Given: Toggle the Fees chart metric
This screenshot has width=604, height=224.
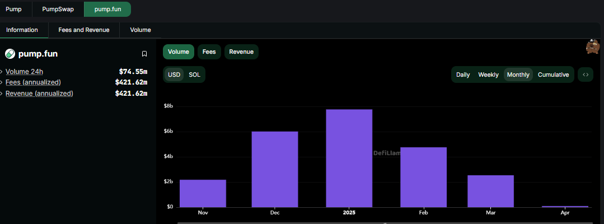Looking at the screenshot, I should [x=209, y=52].
